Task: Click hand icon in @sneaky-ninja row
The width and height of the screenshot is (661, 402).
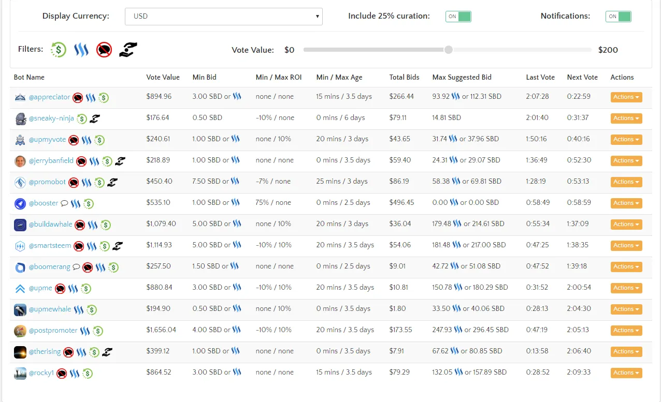Action: point(94,118)
